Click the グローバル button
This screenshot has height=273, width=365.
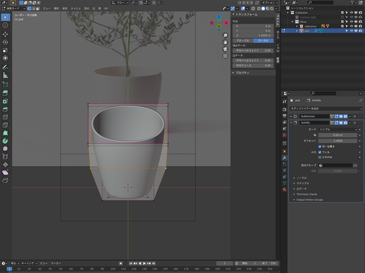pyautogui.click(x=243, y=40)
